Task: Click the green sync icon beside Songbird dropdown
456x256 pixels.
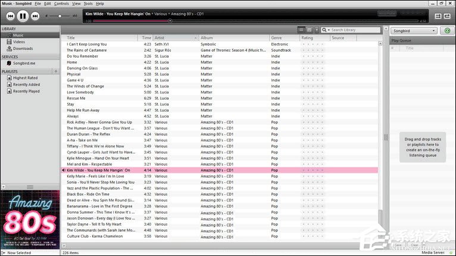Action: pos(447,30)
